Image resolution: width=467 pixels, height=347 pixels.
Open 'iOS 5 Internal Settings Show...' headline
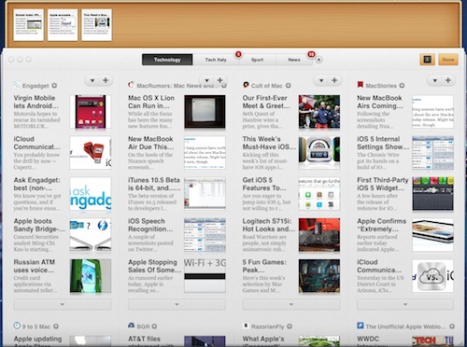pyautogui.click(x=383, y=143)
